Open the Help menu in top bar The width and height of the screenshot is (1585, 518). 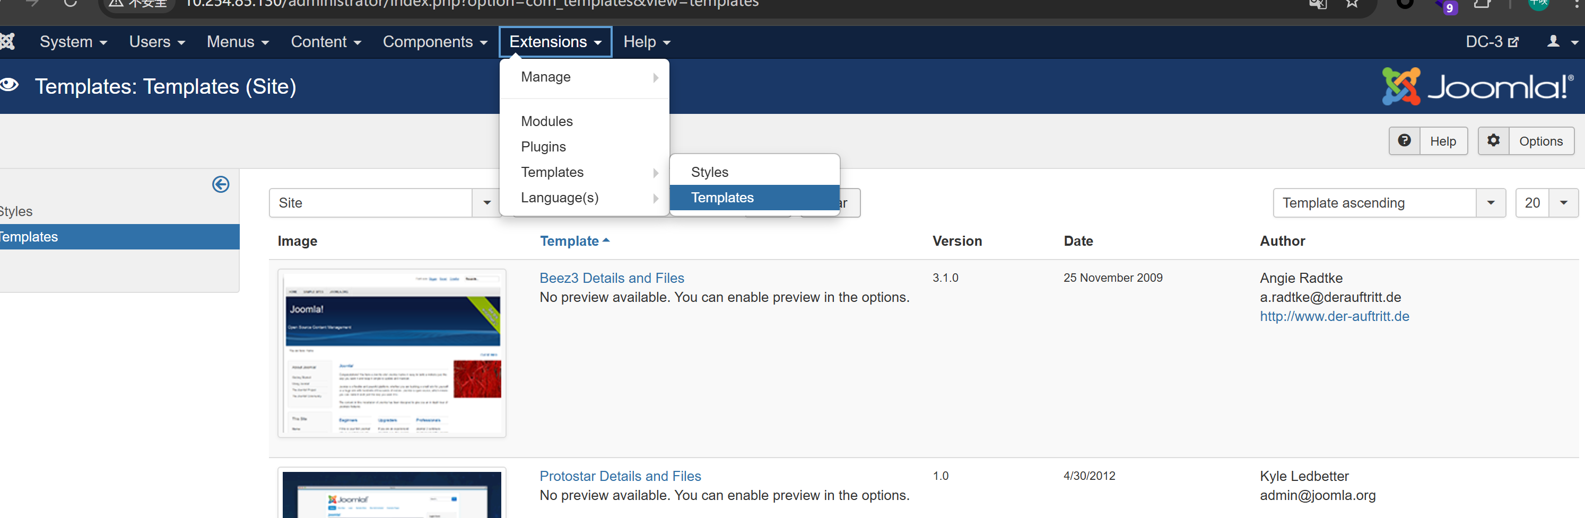[x=647, y=42]
